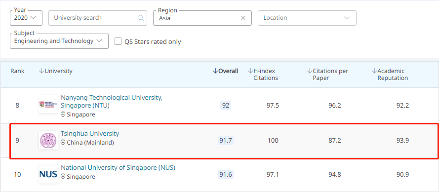Open the Subject Engineering and Technology dropdown
Screen dimensions: 439x192
59,41
